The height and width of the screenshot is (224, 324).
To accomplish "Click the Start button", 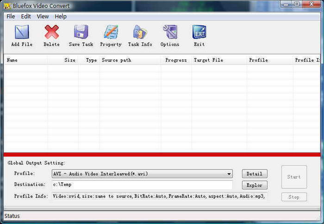I will pos(294,177).
